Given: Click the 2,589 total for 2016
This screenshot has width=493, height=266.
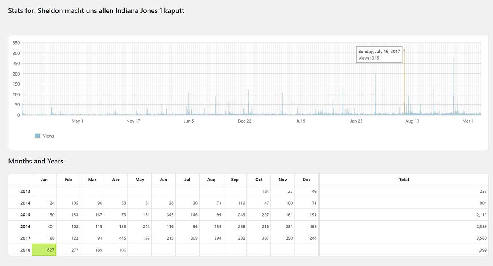Looking at the screenshot, I should pos(404,226).
